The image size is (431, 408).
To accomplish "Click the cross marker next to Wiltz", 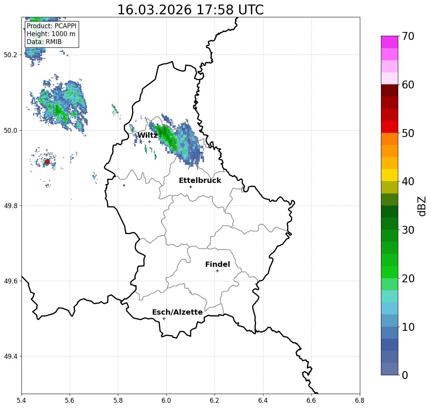I will click(x=149, y=142).
